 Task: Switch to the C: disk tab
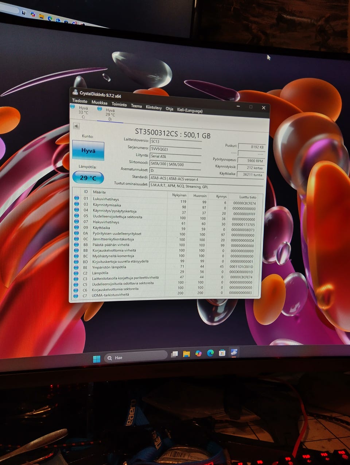point(83,112)
